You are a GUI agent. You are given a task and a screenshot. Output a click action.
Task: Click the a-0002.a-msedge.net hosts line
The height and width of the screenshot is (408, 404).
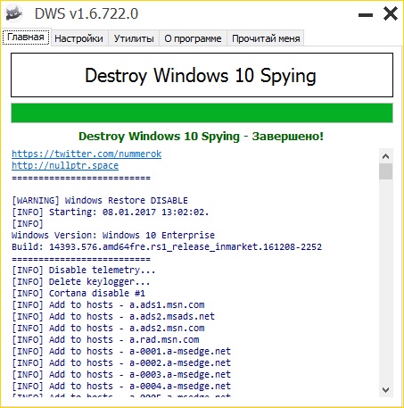tap(121, 362)
